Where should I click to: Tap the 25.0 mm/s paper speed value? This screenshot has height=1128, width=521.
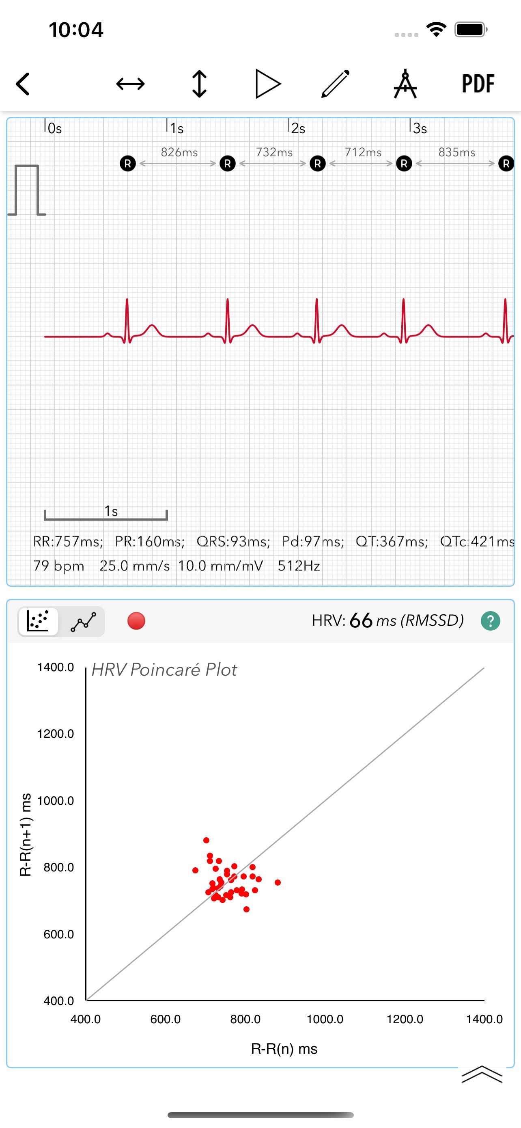point(135,566)
